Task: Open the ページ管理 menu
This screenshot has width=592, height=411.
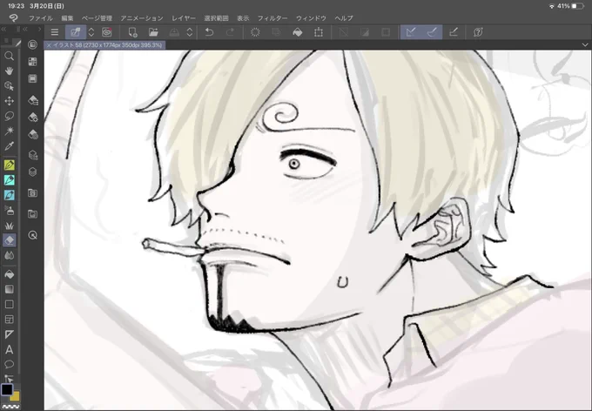Action: [97, 18]
